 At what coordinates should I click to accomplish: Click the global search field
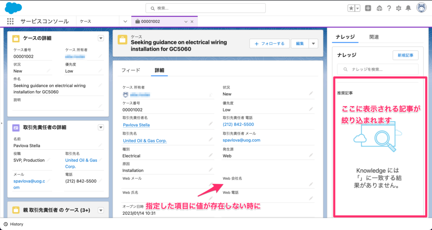pos(205,8)
